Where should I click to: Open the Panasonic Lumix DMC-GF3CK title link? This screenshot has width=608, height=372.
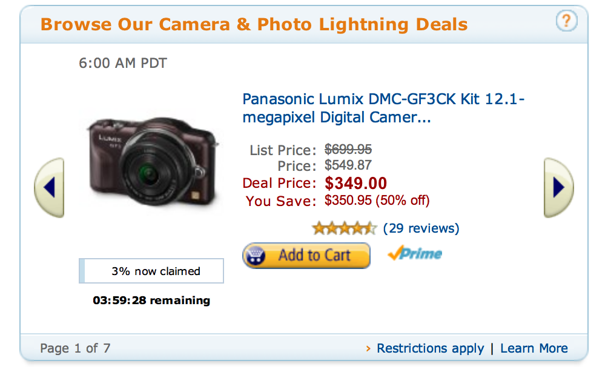click(383, 108)
